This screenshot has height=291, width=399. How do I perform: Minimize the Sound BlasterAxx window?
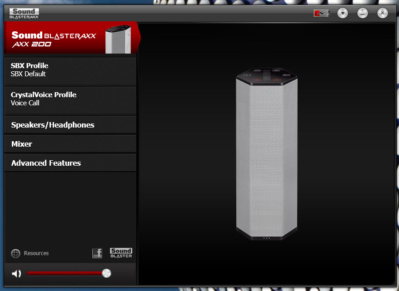point(362,13)
